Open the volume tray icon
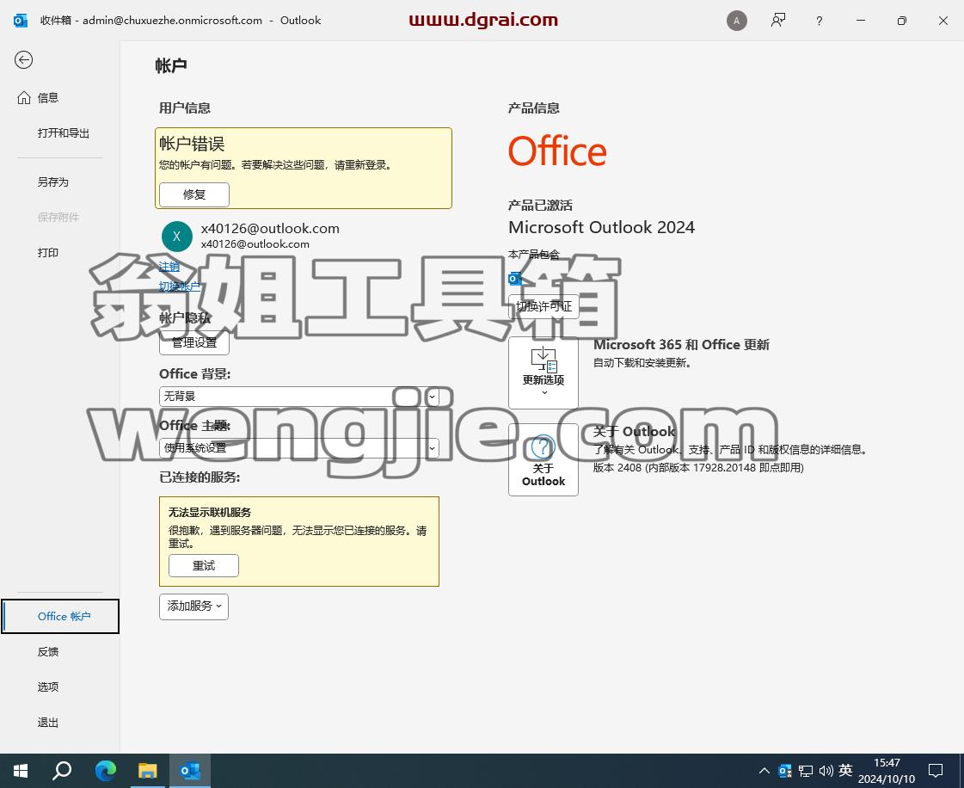 tap(826, 771)
